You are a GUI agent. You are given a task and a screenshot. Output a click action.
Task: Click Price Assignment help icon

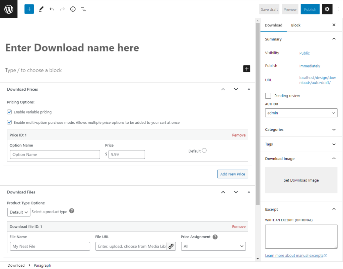215,237
